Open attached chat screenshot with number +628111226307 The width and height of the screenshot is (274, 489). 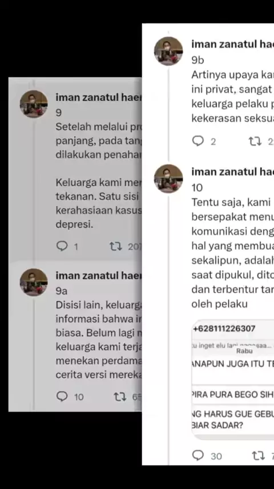[233, 379]
